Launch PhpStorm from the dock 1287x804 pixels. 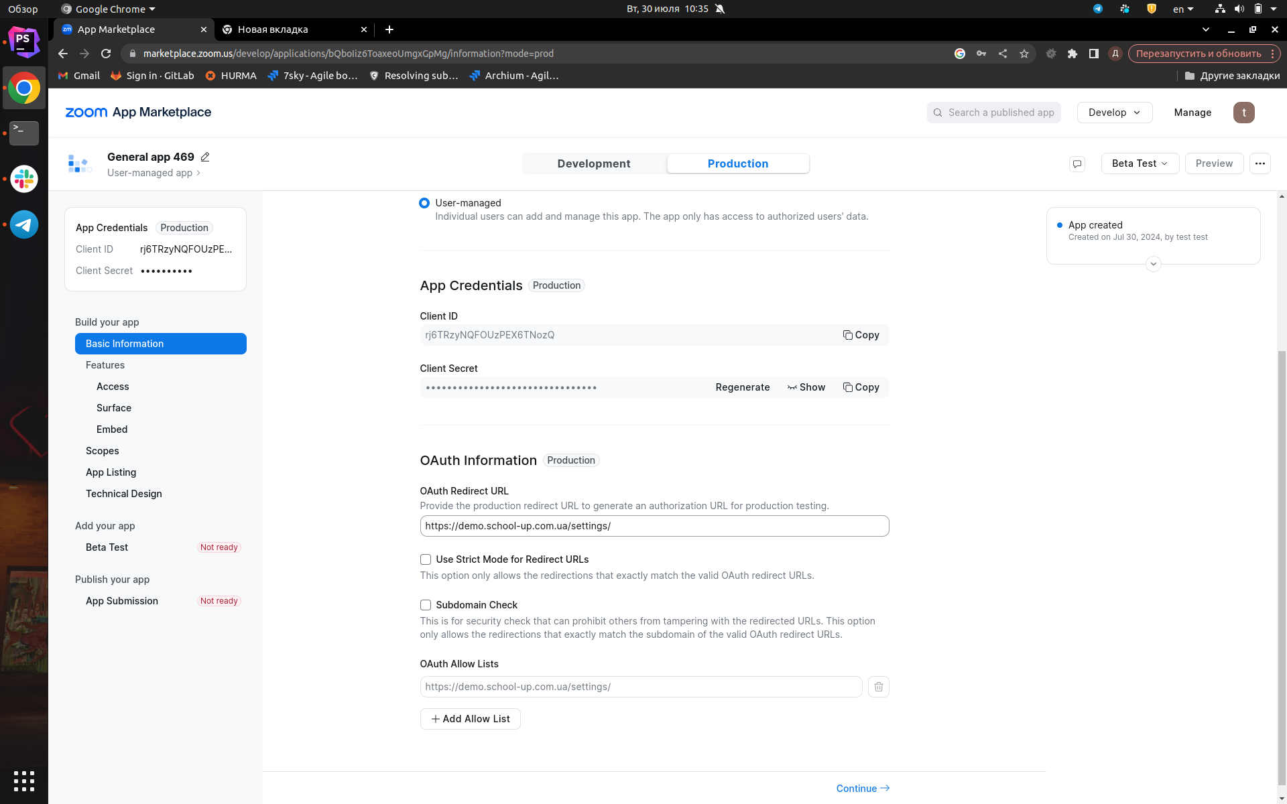(24, 42)
